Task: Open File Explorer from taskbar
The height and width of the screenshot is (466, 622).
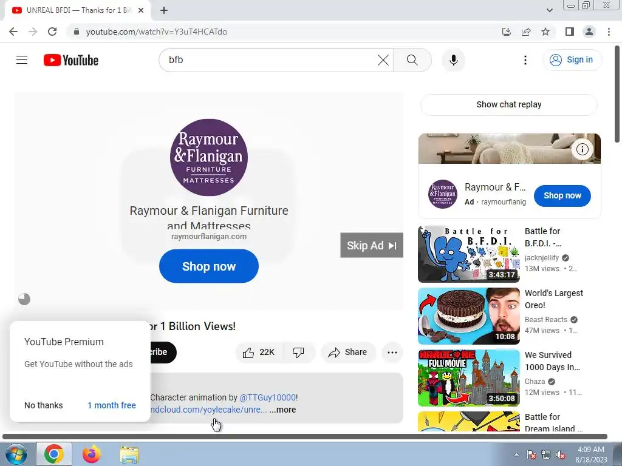Action: pos(129,454)
